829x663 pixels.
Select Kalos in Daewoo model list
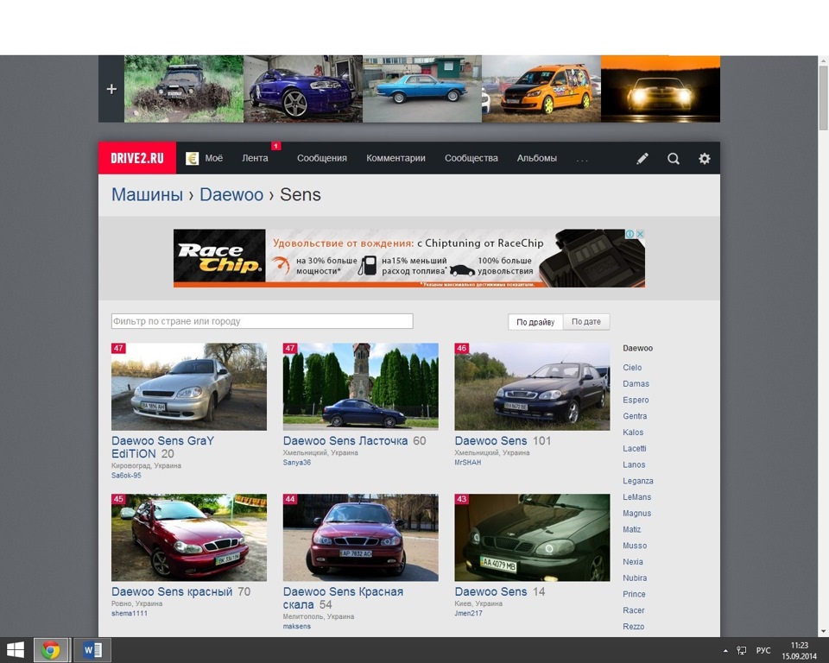click(633, 433)
